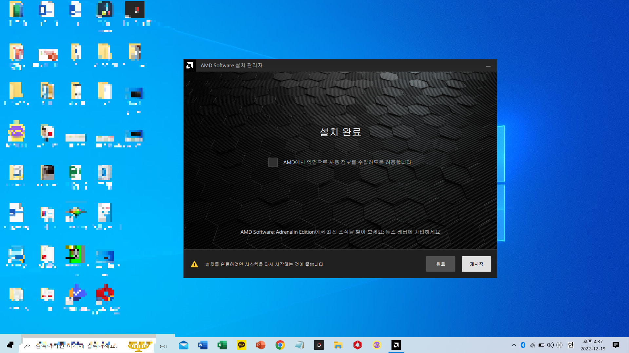Viewport: 629px width, 353px height.
Task: Launch Microsoft Word from the taskbar
Action: [203, 345]
